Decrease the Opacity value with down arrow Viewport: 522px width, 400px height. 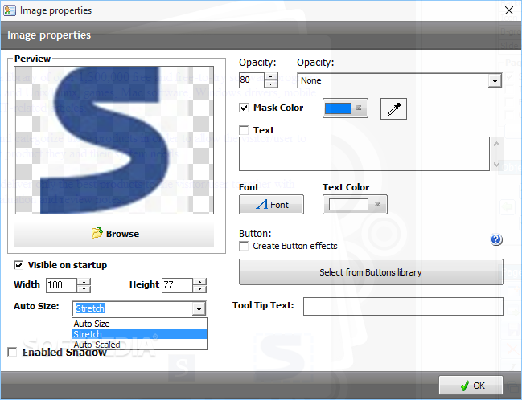coord(271,84)
